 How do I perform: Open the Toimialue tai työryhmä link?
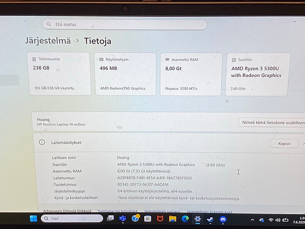(x=117, y=211)
